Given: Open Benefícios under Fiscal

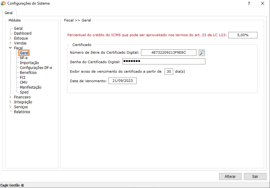Looking at the screenshot, I should pyautogui.click(x=28, y=73).
